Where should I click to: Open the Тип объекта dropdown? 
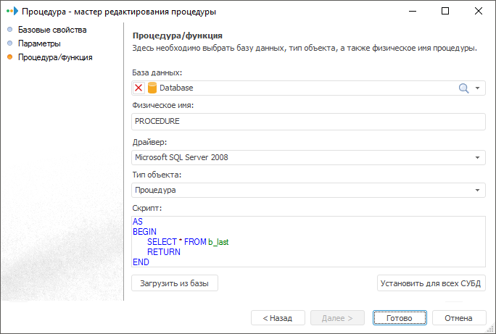coord(479,190)
